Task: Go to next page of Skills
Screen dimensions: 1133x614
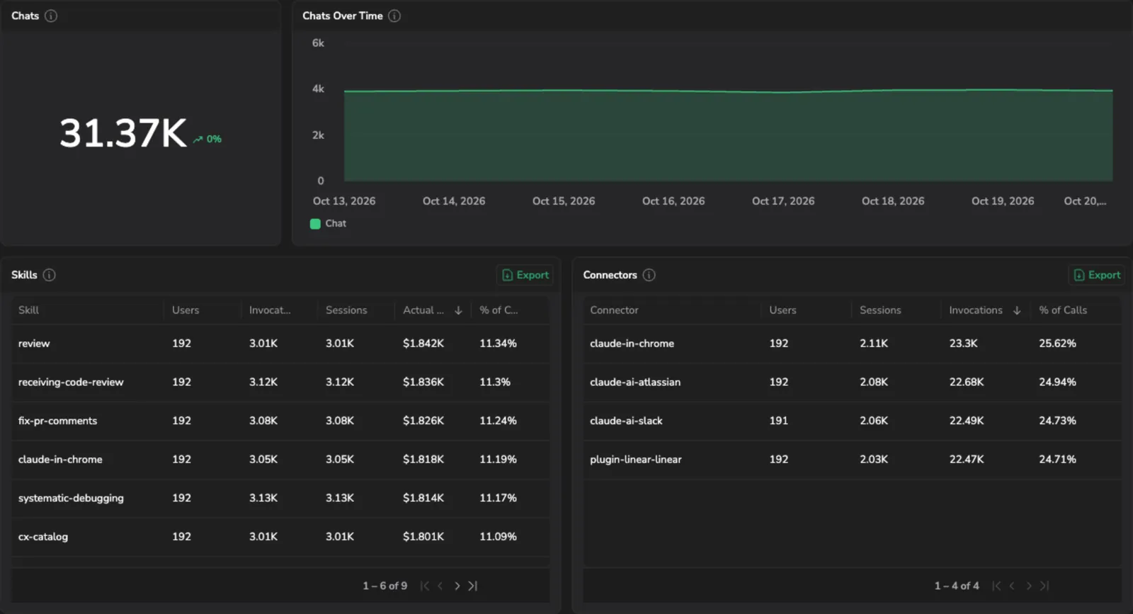Action: pyautogui.click(x=457, y=586)
